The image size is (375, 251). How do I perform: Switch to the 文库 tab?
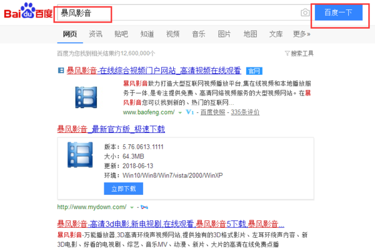276,34
